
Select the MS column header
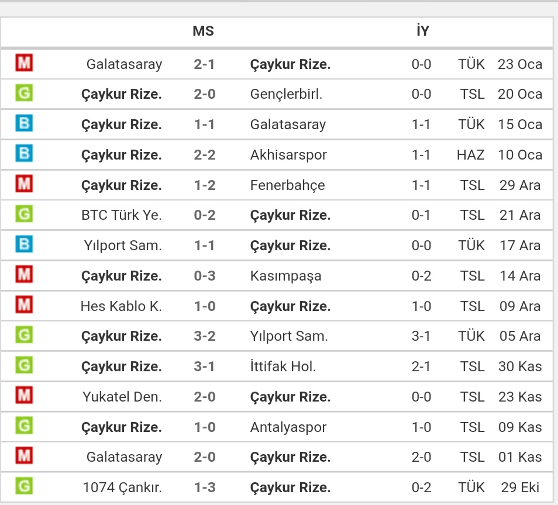203,31
